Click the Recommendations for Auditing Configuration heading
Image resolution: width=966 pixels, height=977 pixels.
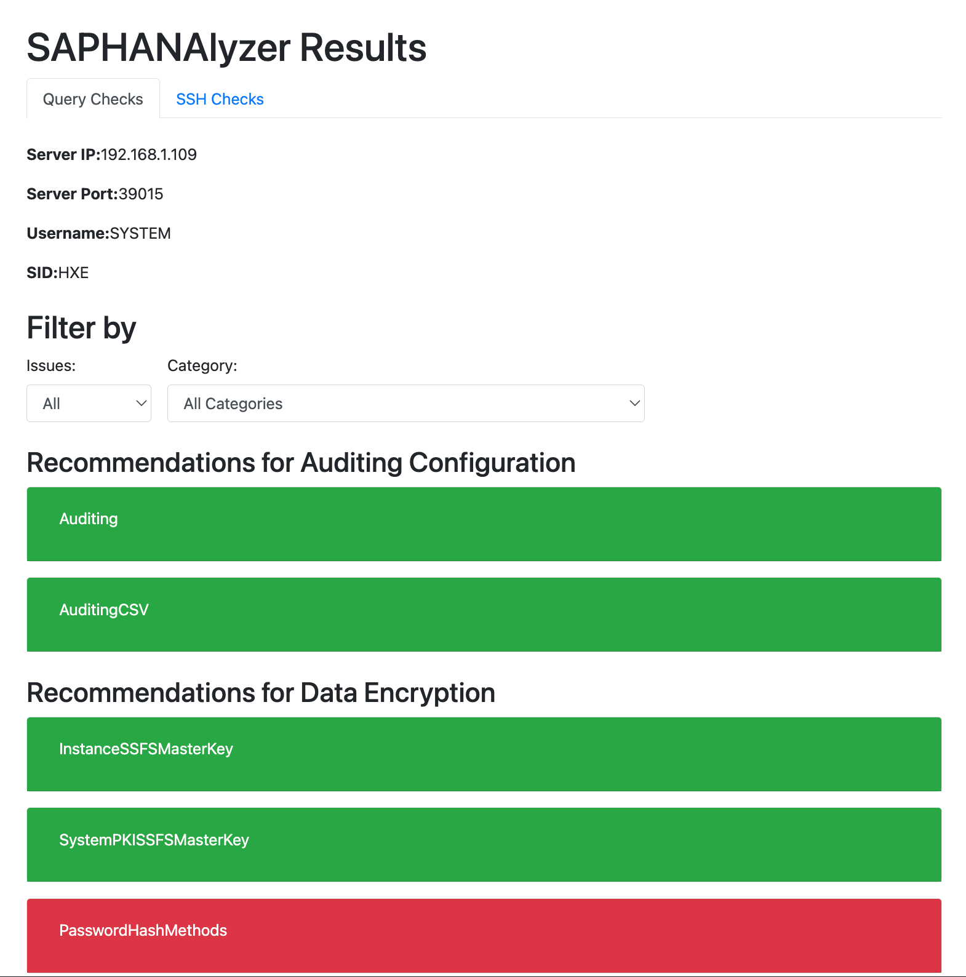300,462
